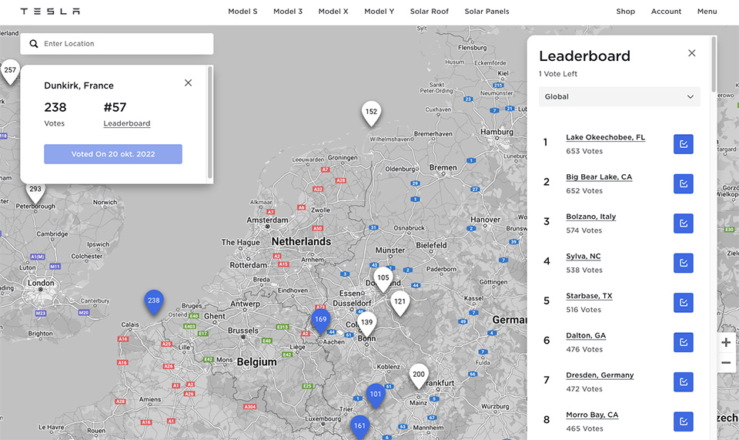Click the Tesla logo
Image resolution: width=739 pixels, height=440 pixels.
click(50, 12)
